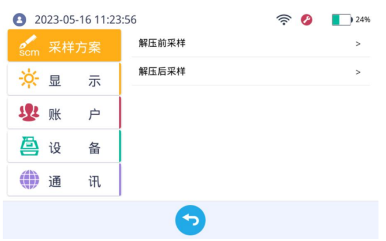Click the red wrench maintenance icon

tap(306, 19)
